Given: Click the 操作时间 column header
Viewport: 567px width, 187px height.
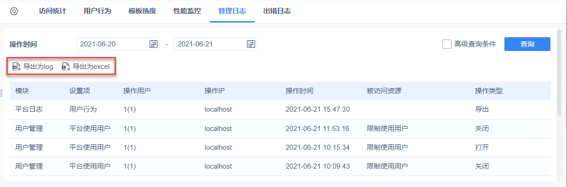Looking at the screenshot, I should tap(300, 91).
